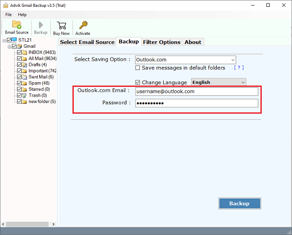
Task: Switch to the Filter Options tab
Action: (x=162, y=42)
